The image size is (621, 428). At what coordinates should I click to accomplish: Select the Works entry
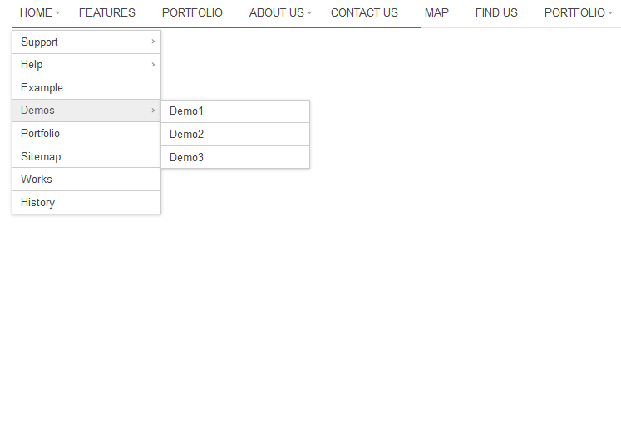(x=37, y=179)
